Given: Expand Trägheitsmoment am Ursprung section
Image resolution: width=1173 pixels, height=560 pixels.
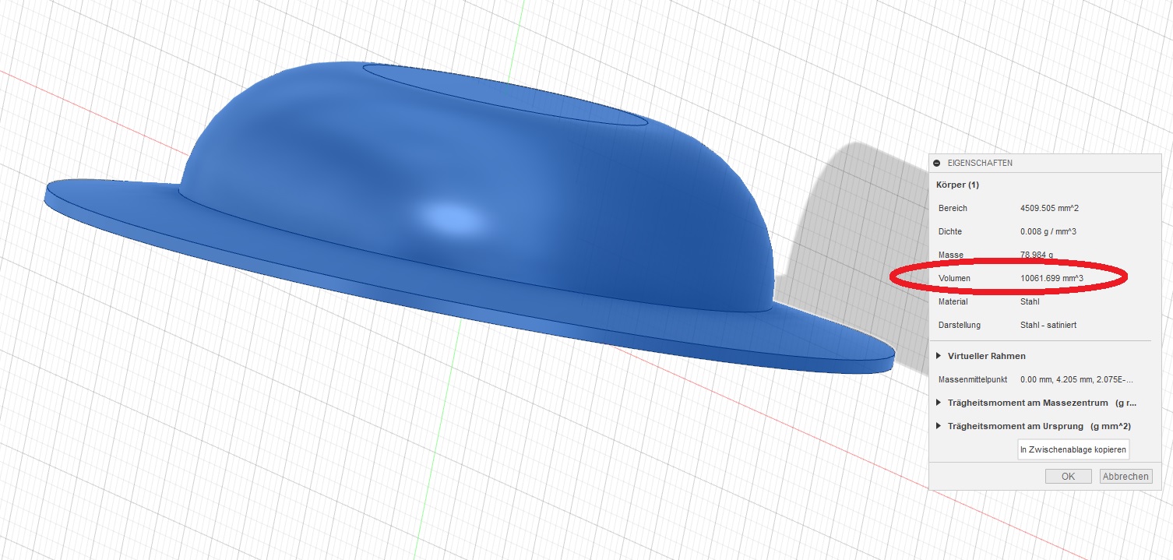Looking at the screenshot, I should tap(939, 427).
